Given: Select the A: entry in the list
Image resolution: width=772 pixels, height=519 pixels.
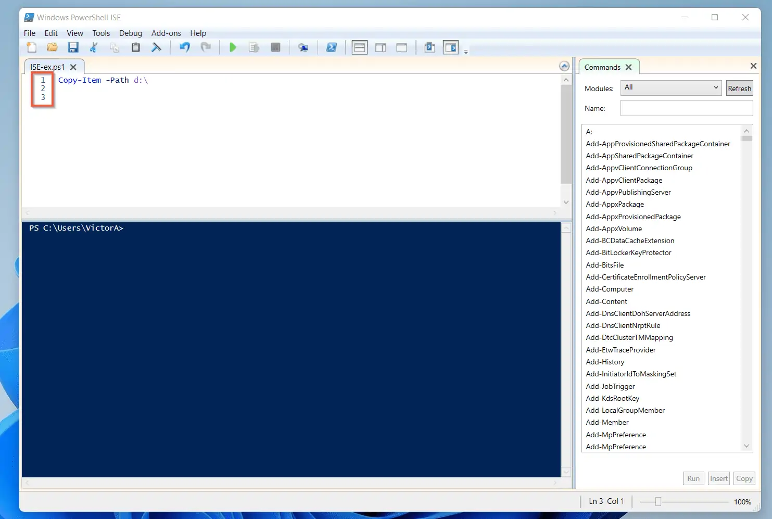Looking at the screenshot, I should 589,132.
